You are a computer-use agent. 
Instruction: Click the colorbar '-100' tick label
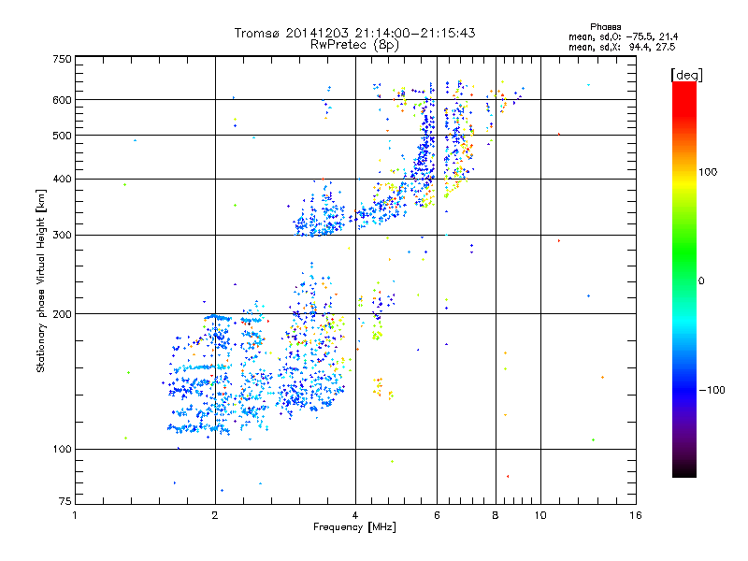click(712, 390)
